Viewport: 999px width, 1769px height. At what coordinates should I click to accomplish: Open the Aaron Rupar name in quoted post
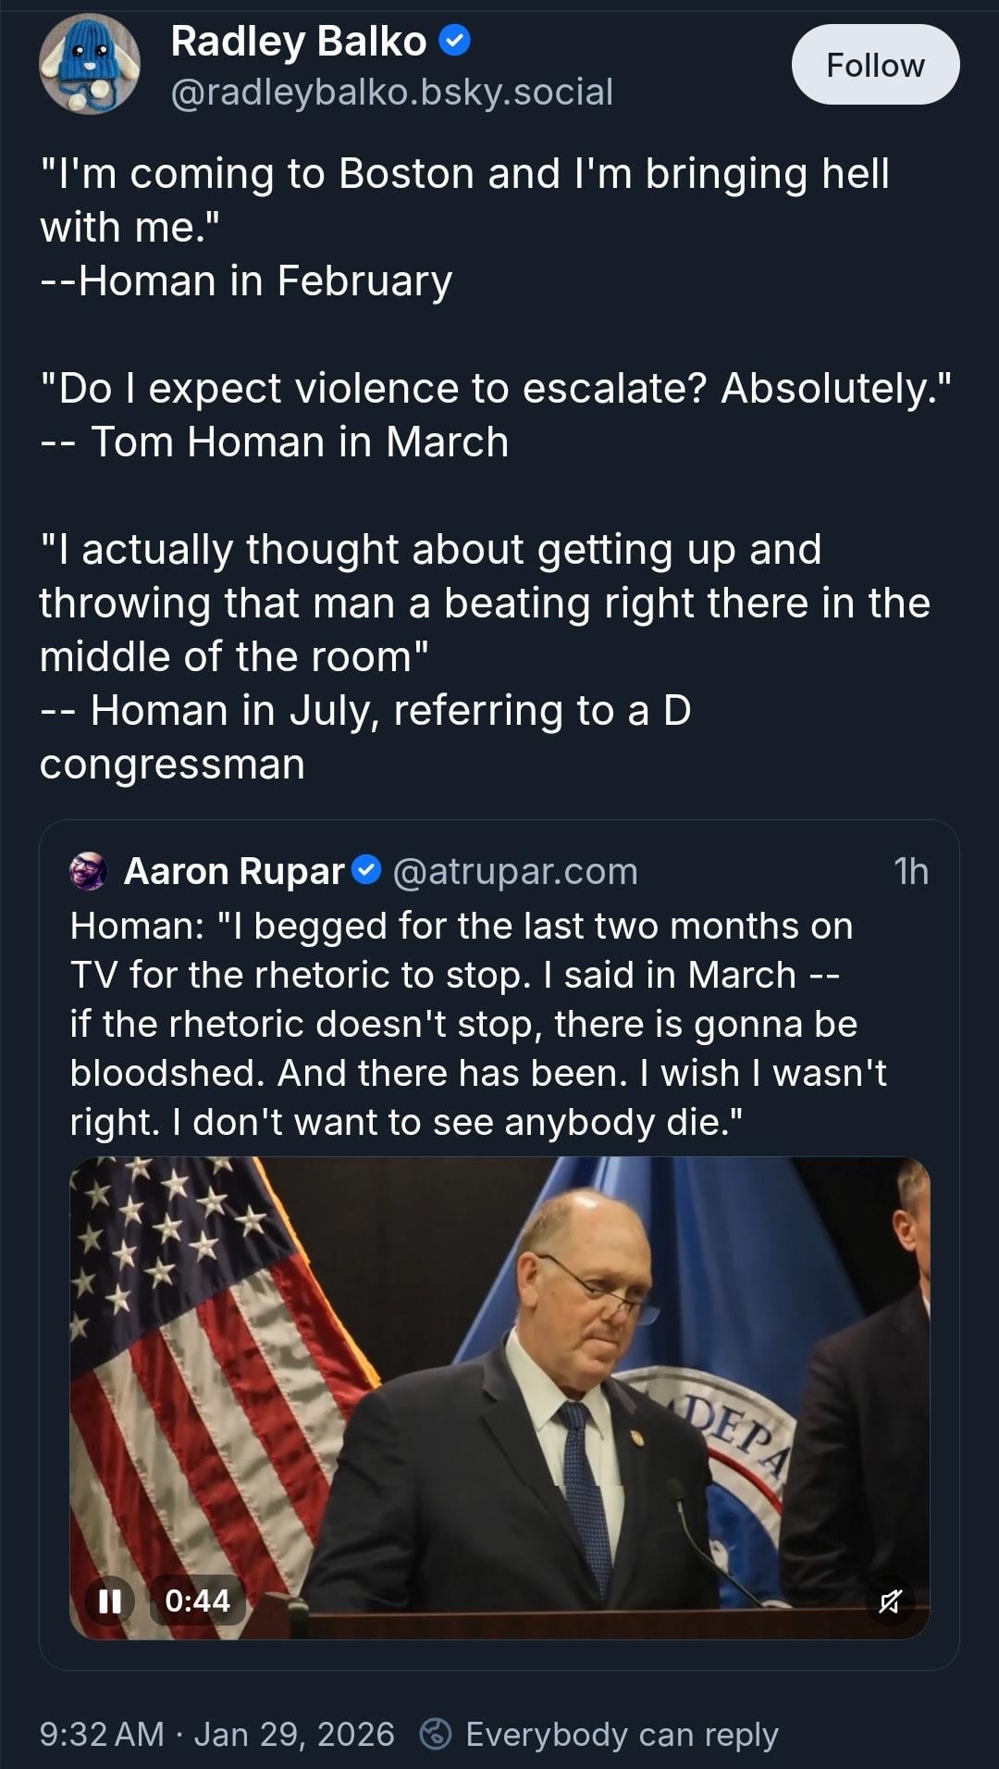click(234, 871)
